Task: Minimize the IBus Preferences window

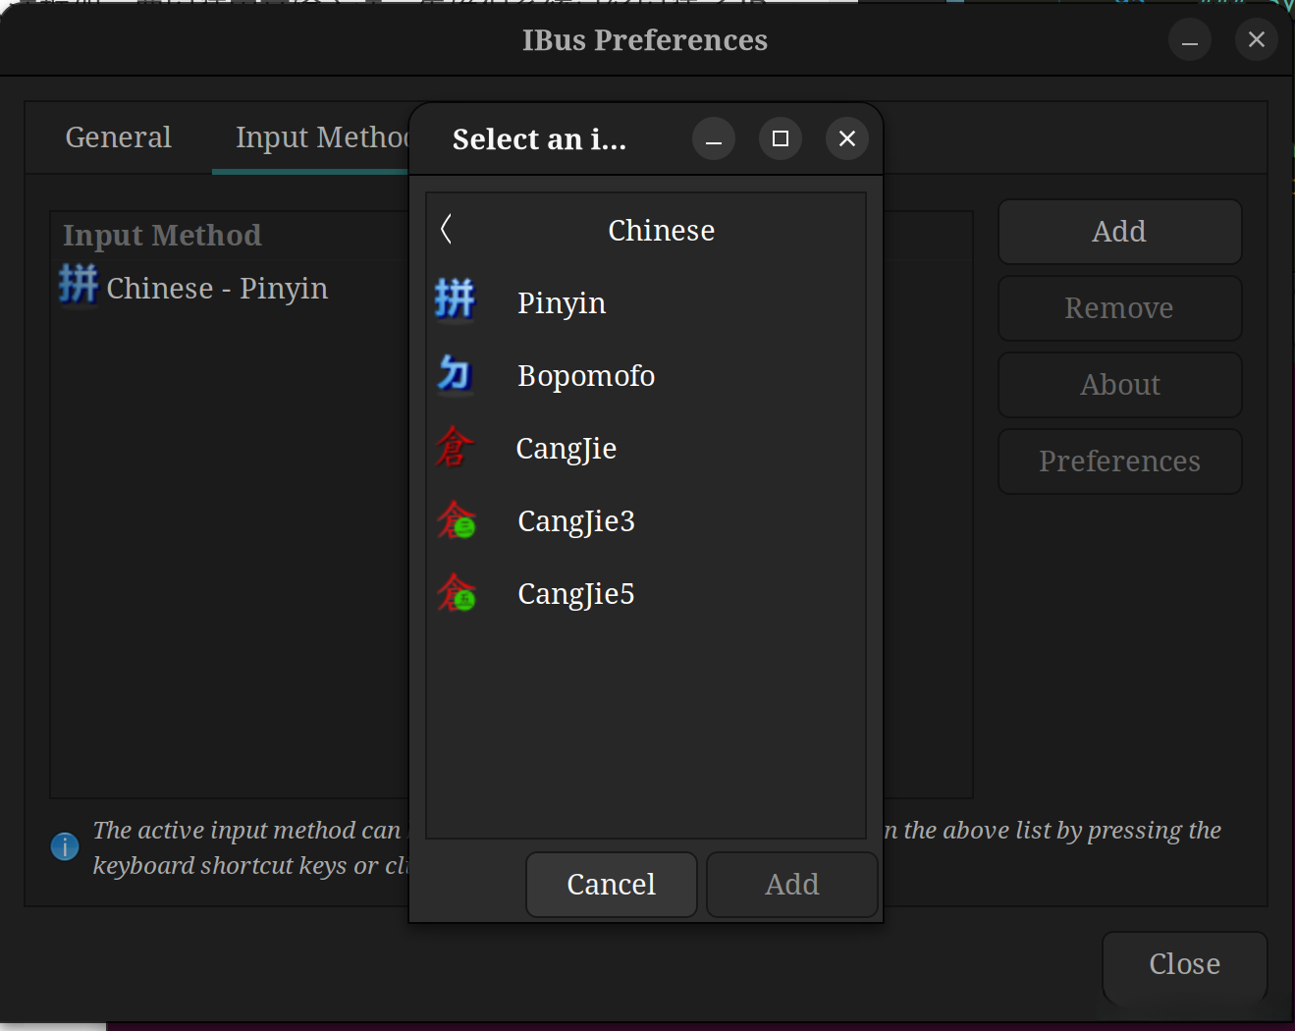Action: (1190, 40)
